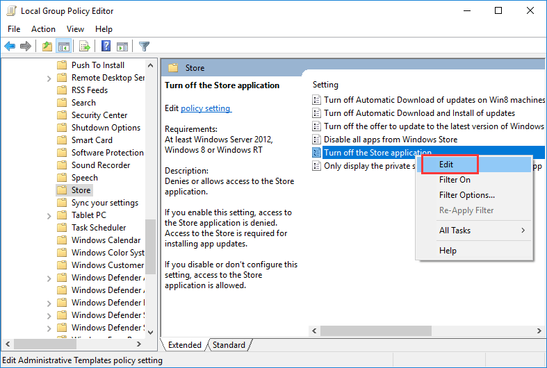This screenshot has width=547, height=368.
Task: Click the Export List toolbar icon
Action: pos(84,47)
